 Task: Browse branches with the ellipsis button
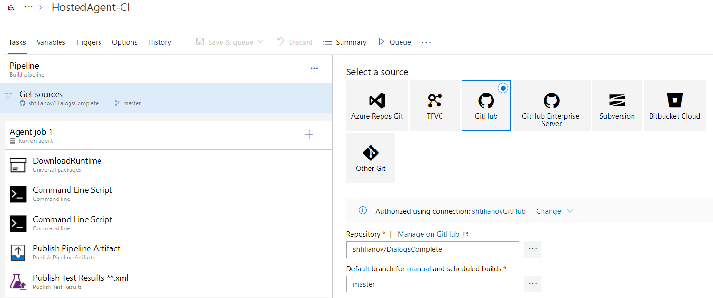(533, 284)
